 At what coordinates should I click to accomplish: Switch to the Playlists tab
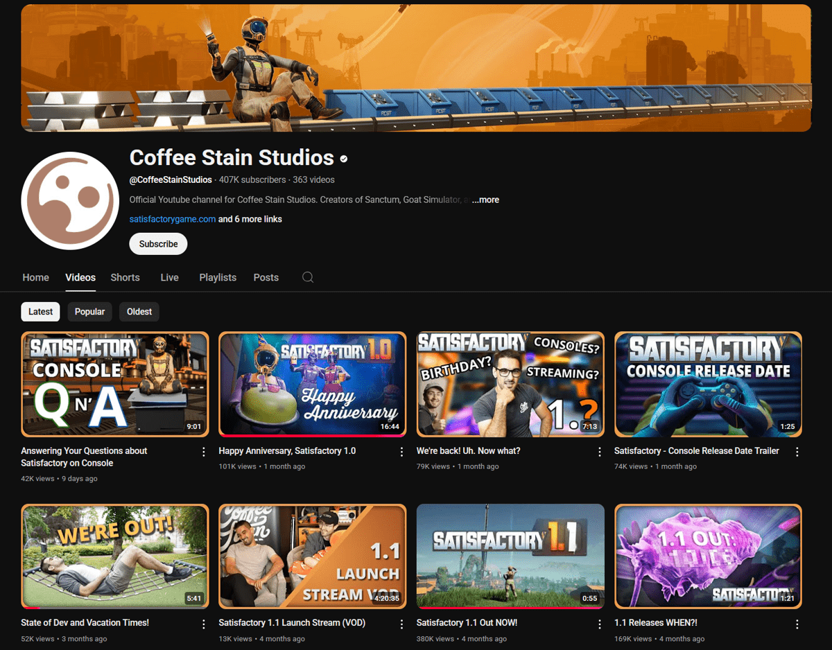(218, 277)
